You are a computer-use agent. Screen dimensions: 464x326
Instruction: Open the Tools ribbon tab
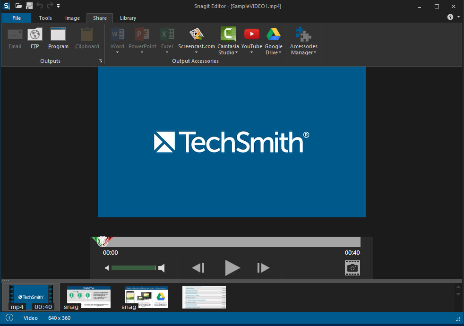45,18
